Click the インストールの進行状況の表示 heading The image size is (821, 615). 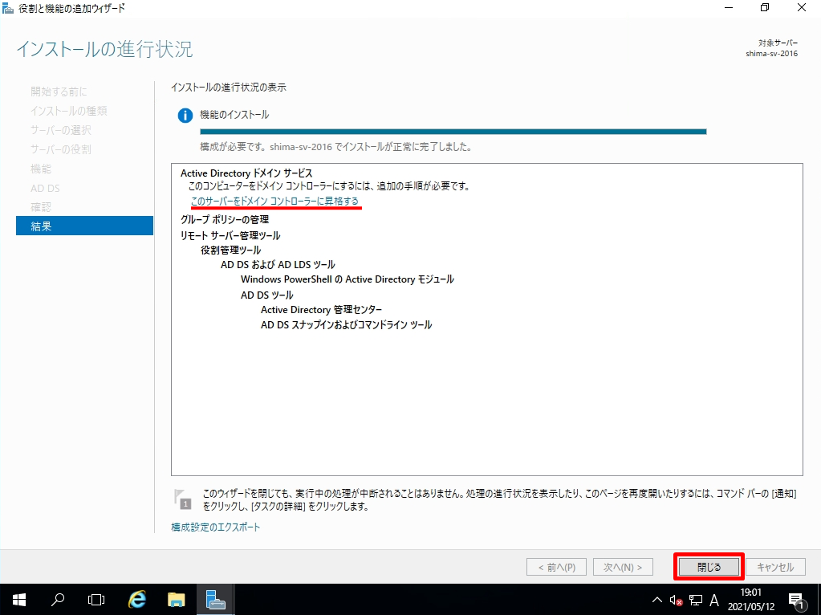point(229,87)
